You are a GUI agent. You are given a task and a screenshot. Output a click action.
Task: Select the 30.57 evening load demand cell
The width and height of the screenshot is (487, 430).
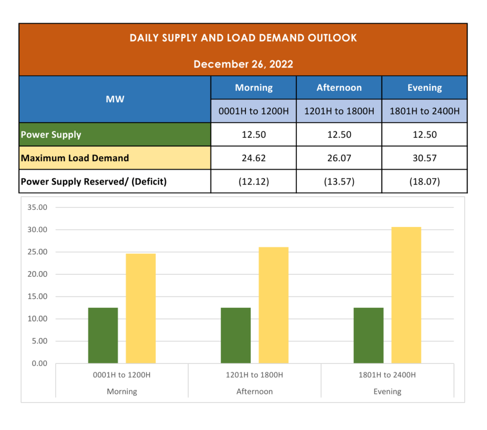424,158
